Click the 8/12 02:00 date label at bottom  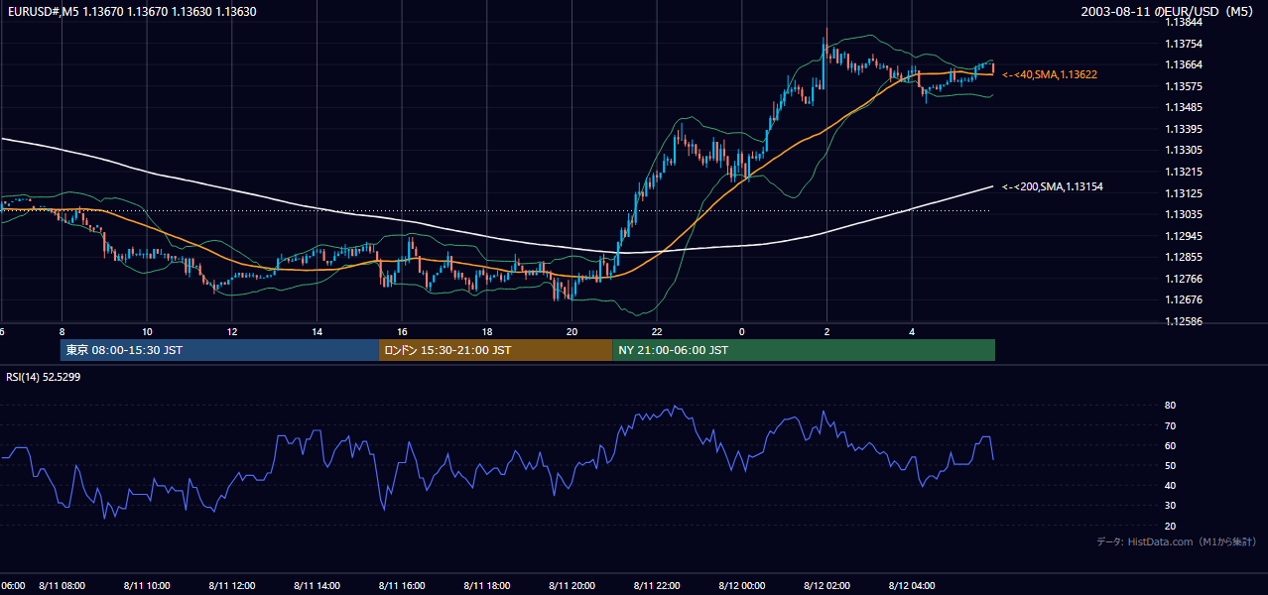tap(826, 585)
